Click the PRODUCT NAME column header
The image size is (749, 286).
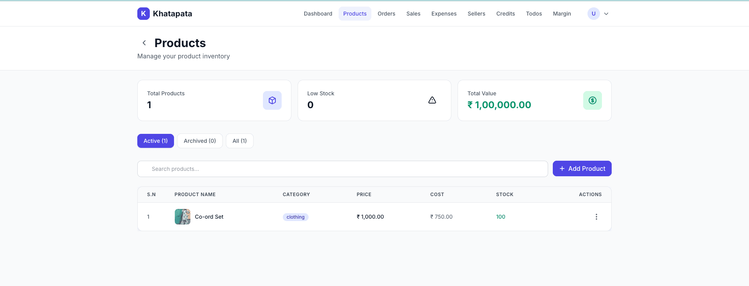tap(195, 195)
